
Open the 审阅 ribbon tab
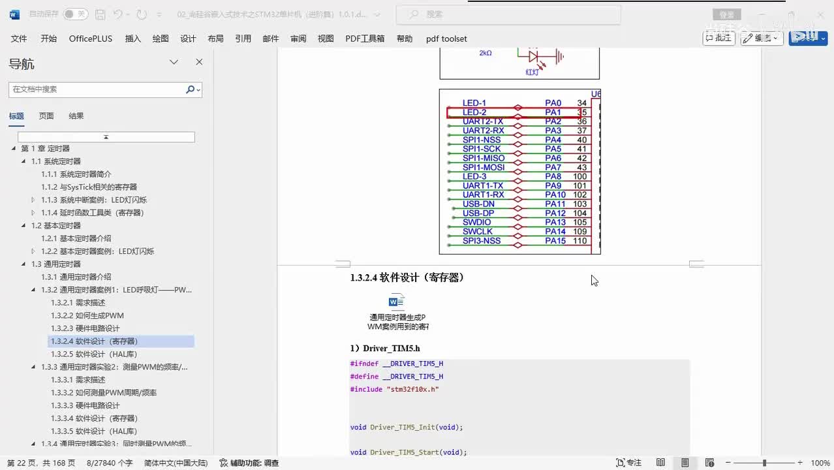(x=298, y=39)
